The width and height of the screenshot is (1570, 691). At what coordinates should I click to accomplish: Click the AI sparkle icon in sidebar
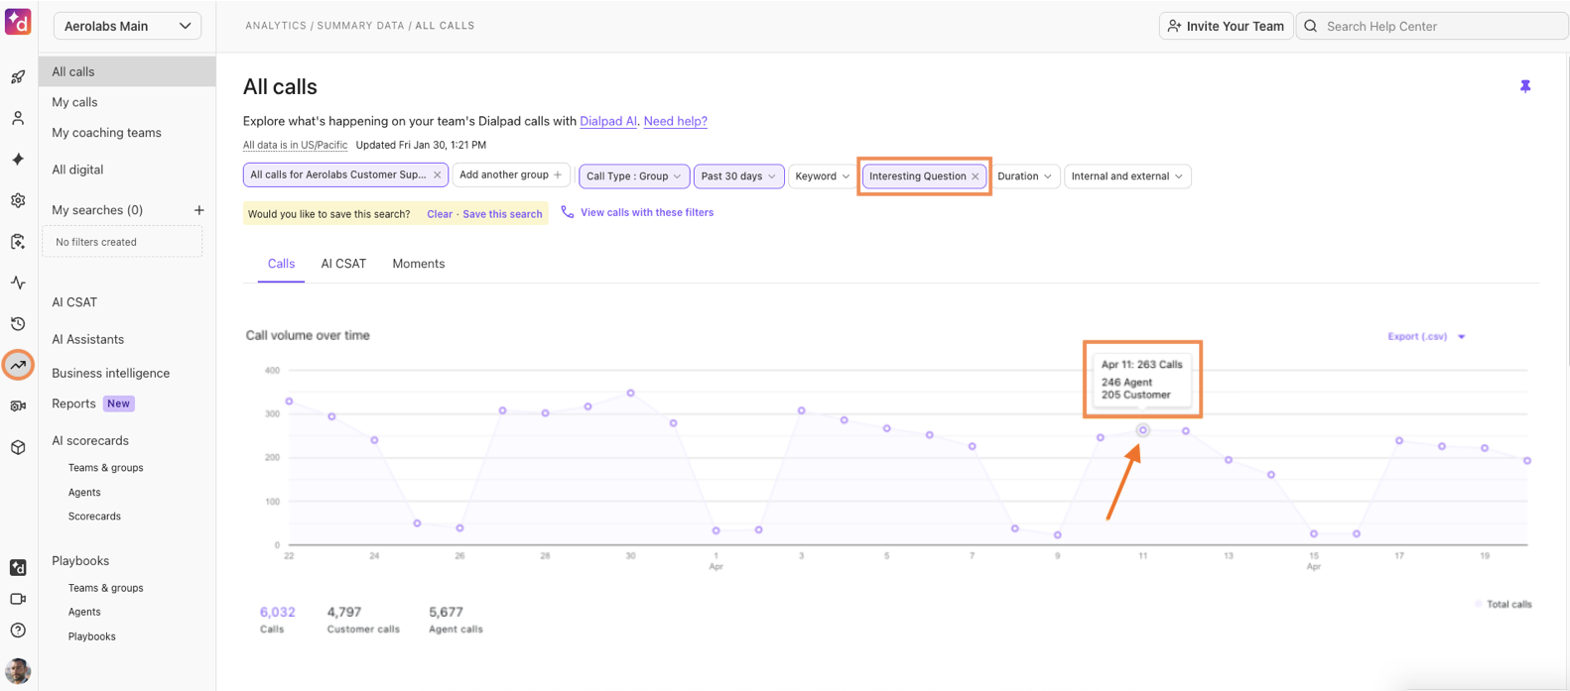click(x=18, y=159)
